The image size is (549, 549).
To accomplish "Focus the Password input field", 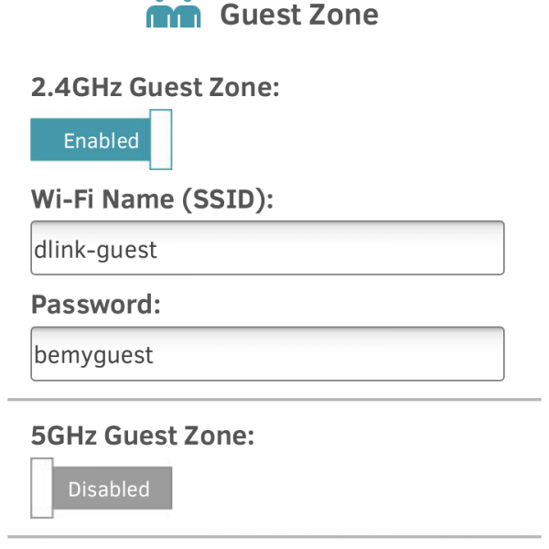I will [266, 354].
